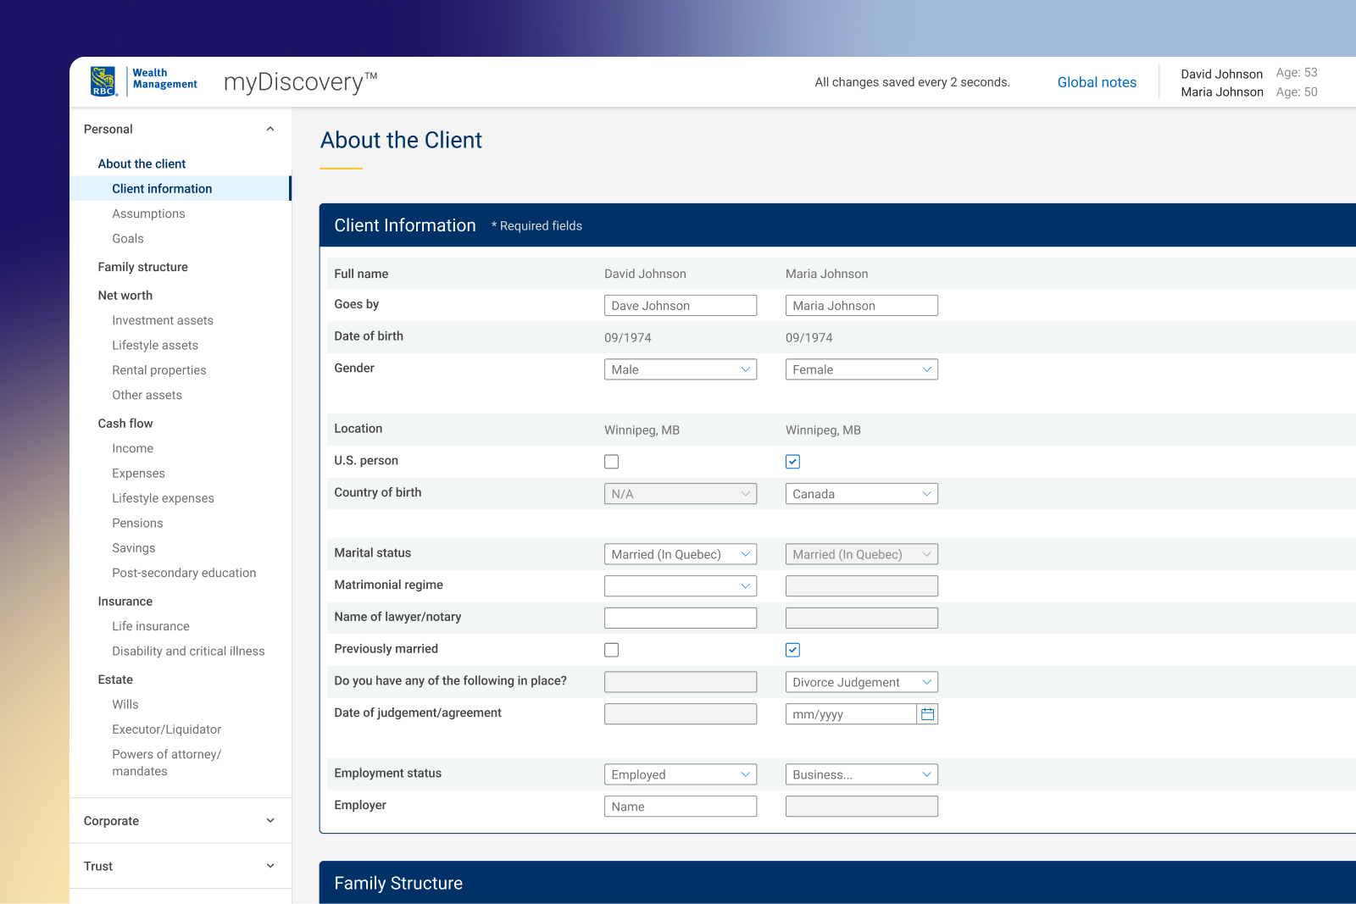The height and width of the screenshot is (904, 1356).
Task: Collapse the Personal section chevron
Action: coord(270,130)
